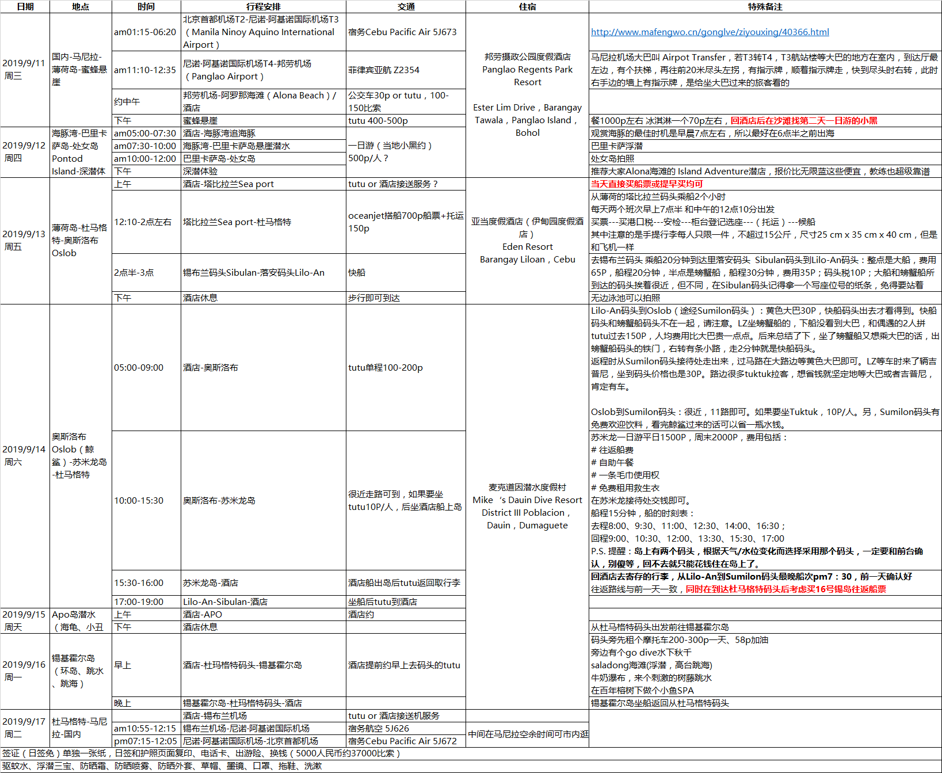
Task: Click the Apo岛潜水 location cell
Action: click(81, 620)
